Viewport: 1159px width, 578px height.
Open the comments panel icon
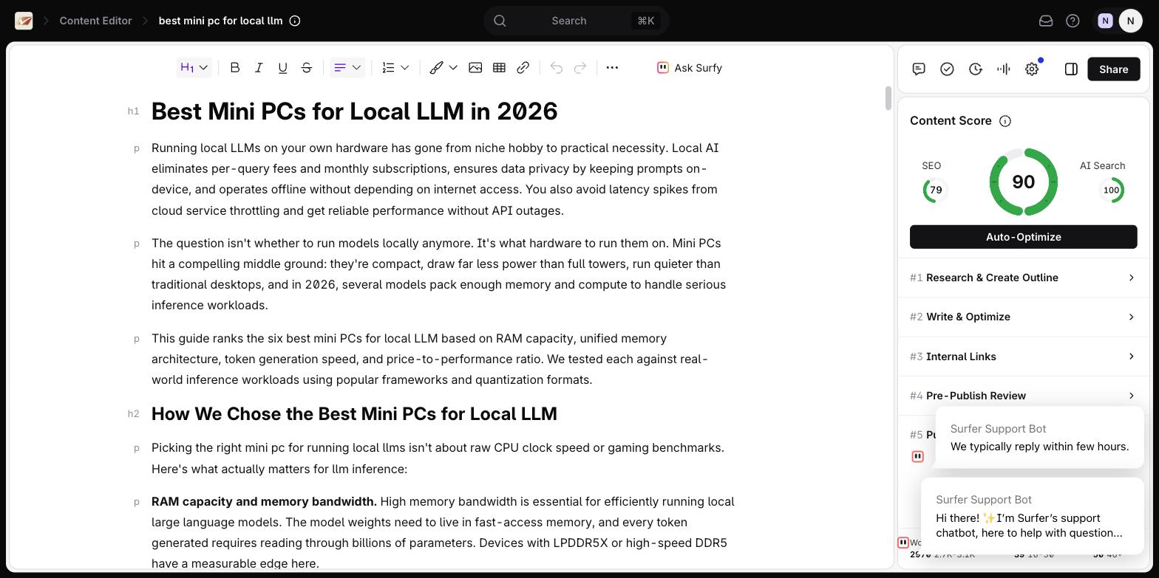[x=919, y=69]
